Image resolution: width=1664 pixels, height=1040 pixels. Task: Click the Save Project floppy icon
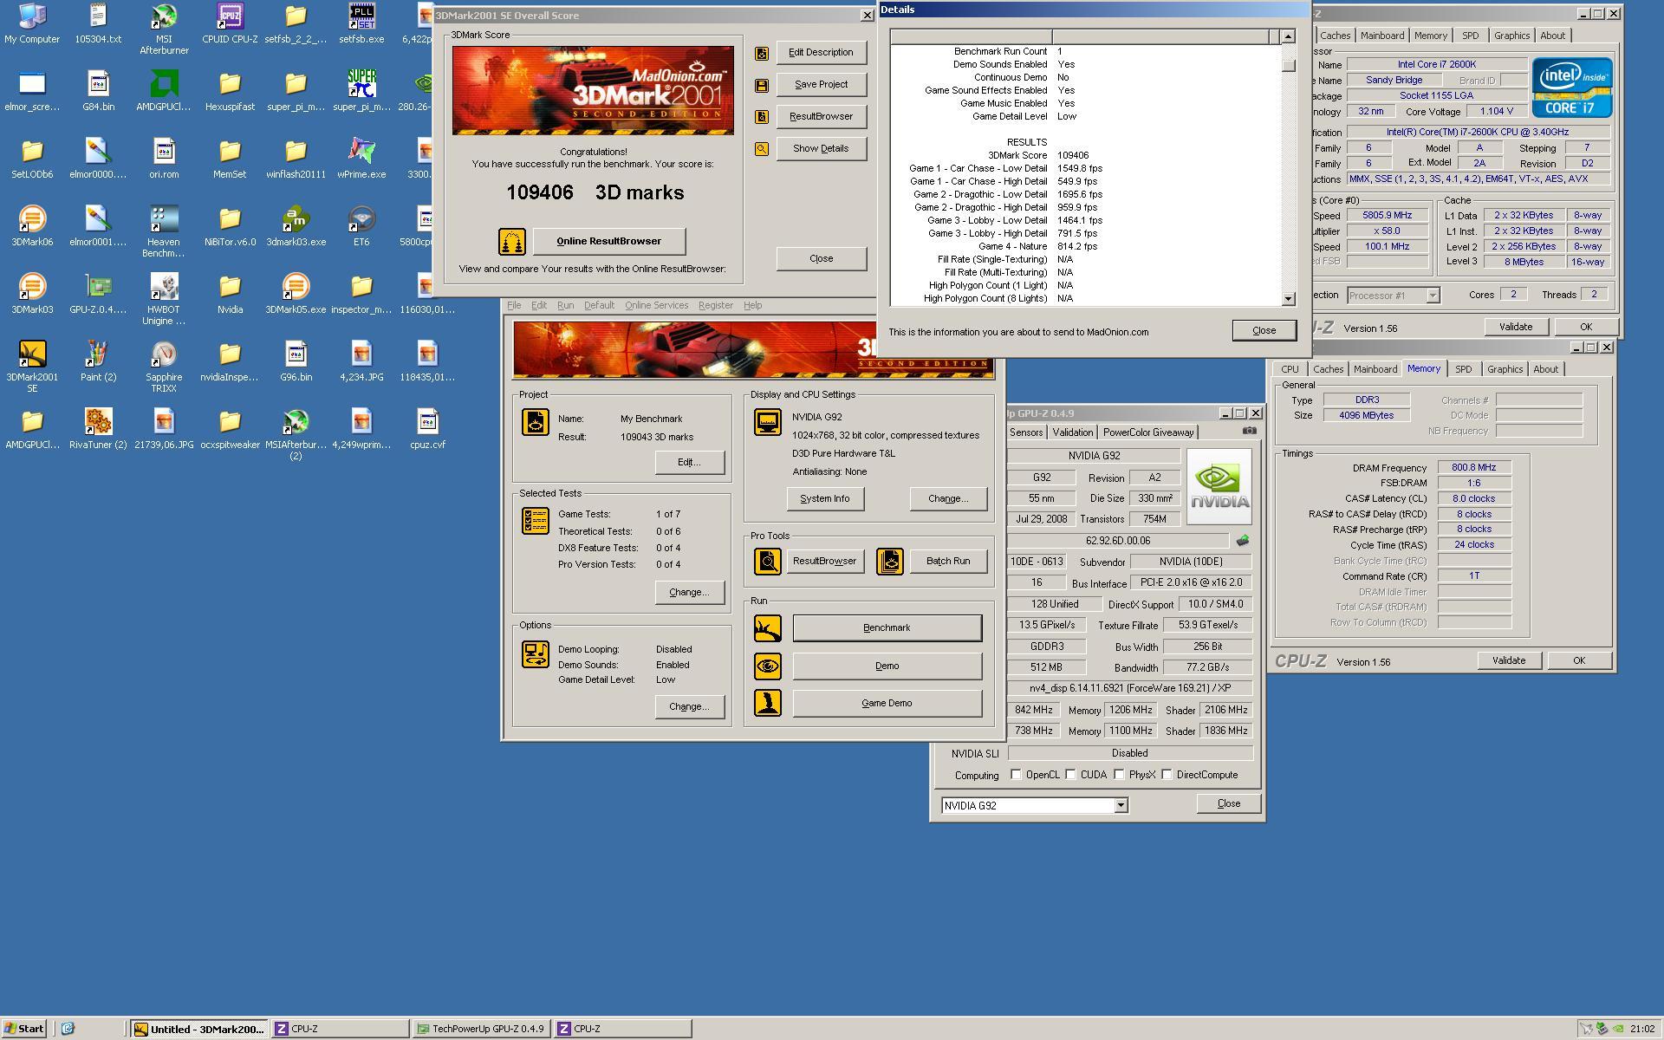click(762, 85)
